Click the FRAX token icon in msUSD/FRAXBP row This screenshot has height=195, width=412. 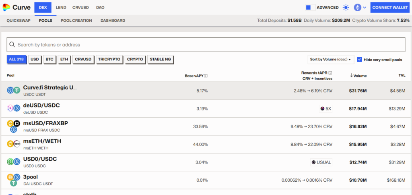coord(17,123)
